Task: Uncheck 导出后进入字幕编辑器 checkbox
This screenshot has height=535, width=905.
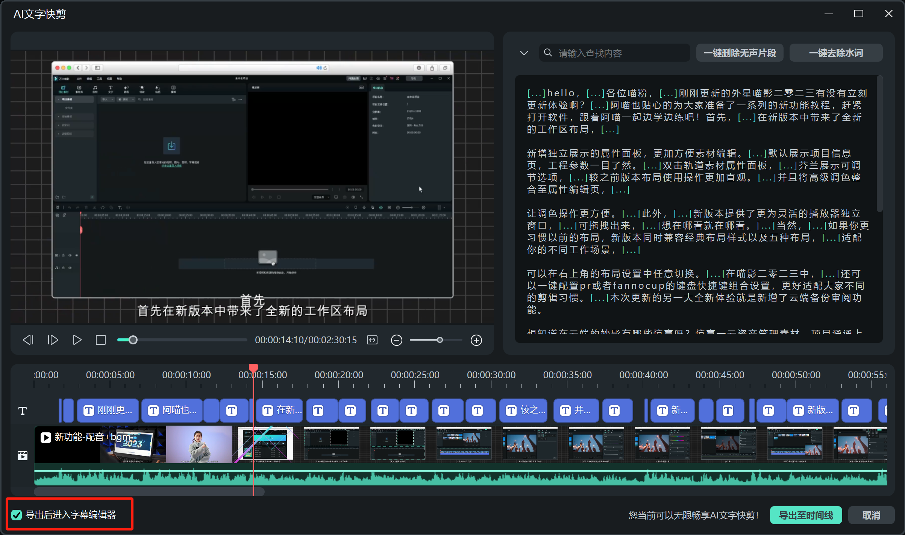Action: coord(17,515)
